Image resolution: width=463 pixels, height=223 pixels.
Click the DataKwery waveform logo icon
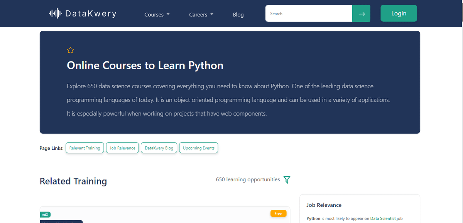(55, 13)
